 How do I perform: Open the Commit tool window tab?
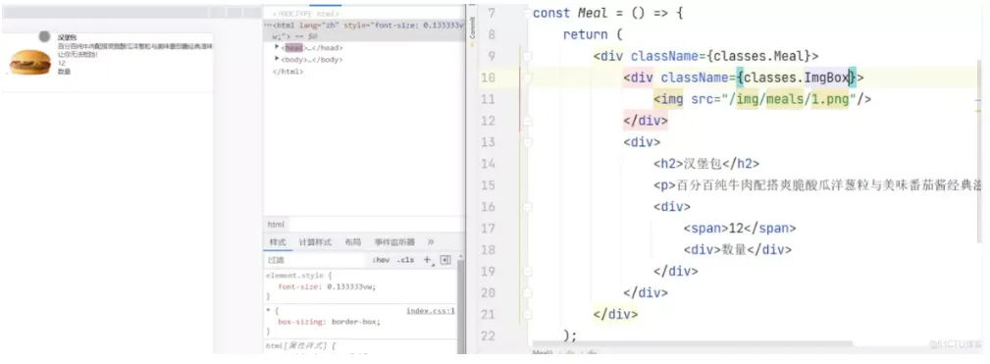(x=472, y=27)
